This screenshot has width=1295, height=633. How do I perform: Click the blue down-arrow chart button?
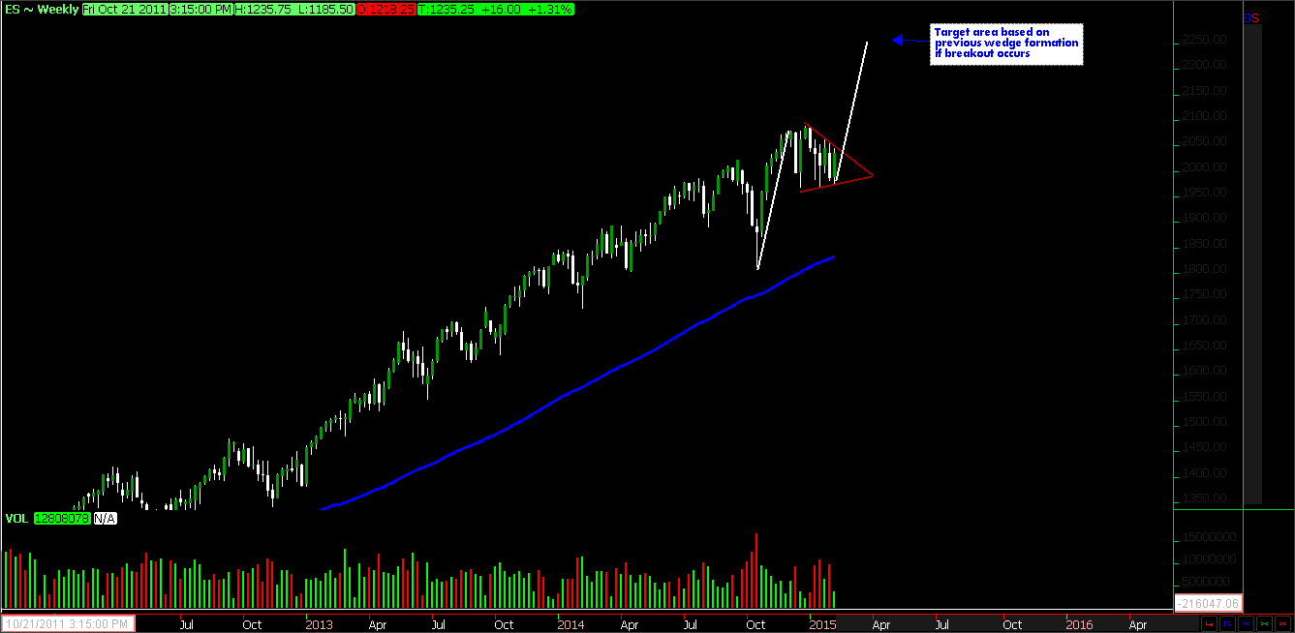click(1226, 624)
